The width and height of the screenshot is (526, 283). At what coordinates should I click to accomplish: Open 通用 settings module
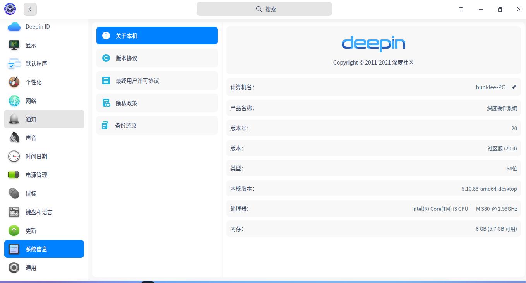[44, 268]
